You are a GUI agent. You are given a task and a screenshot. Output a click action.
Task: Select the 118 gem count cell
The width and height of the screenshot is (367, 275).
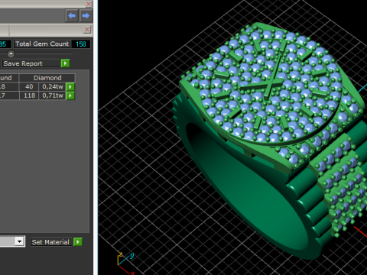tap(29, 95)
